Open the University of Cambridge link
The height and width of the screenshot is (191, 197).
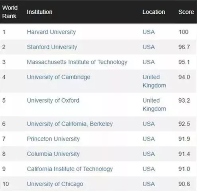pos(59,77)
